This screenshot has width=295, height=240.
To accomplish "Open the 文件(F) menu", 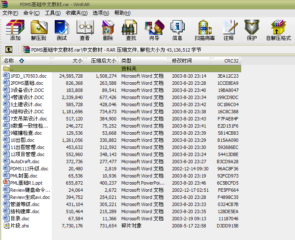I will click(x=10, y=13).
